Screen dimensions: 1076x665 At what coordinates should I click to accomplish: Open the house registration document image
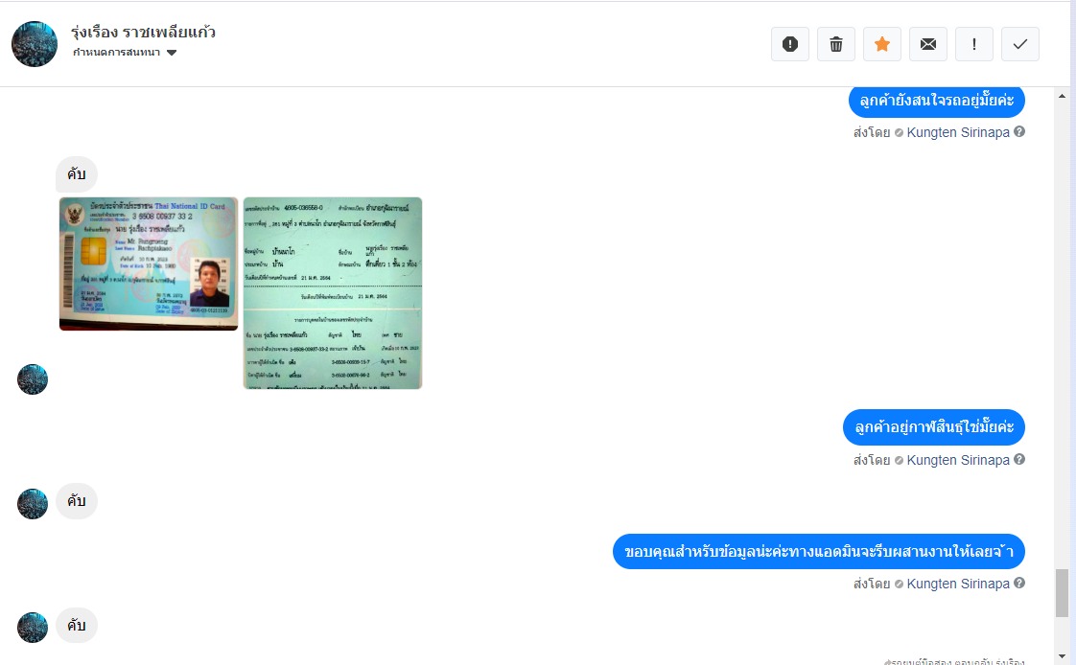(332, 293)
